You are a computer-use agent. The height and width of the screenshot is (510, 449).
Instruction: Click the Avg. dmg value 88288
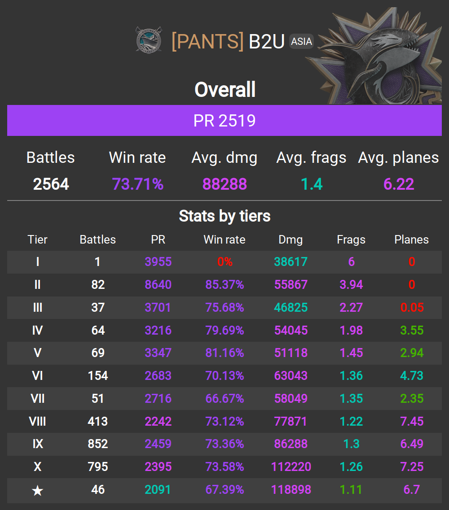[224, 184]
